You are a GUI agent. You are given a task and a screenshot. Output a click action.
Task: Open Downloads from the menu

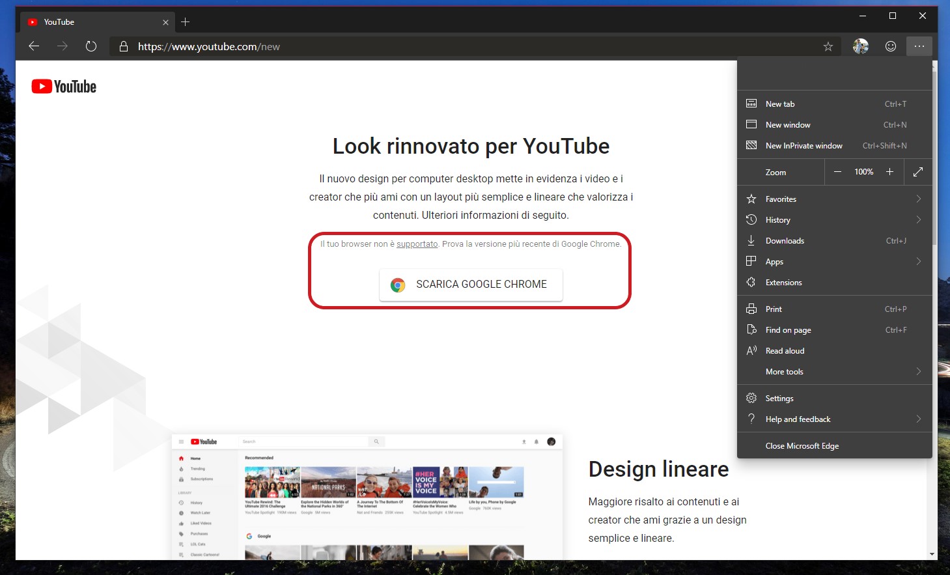point(835,241)
